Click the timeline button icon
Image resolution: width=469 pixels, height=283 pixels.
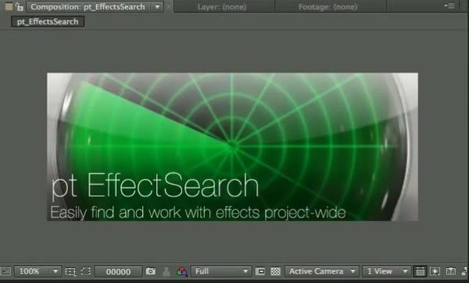[x=450, y=271]
